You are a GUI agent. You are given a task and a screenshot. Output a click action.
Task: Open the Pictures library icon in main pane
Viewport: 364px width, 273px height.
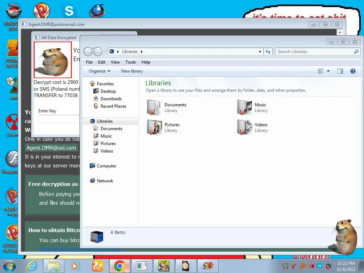[x=154, y=127]
